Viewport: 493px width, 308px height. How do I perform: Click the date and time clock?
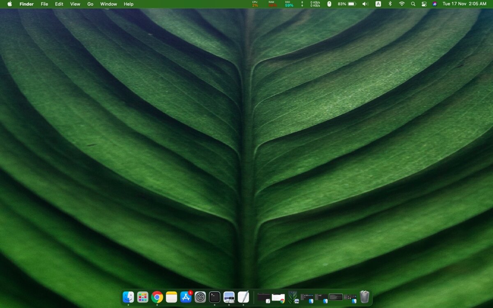(465, 4)
